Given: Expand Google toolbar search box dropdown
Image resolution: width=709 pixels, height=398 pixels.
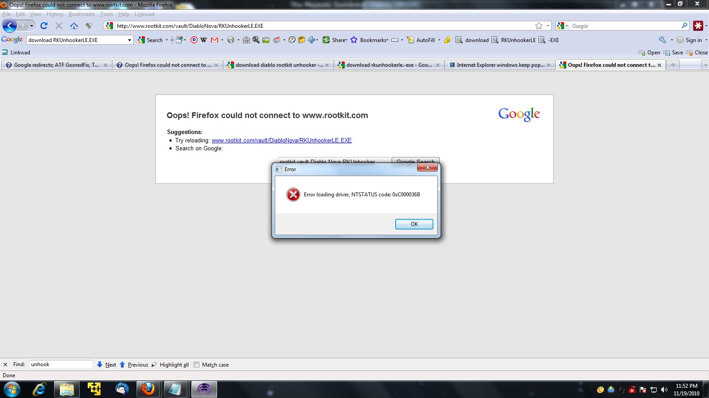Looking at the screenshot, I should pyautogui.click(x=129, y=40).
